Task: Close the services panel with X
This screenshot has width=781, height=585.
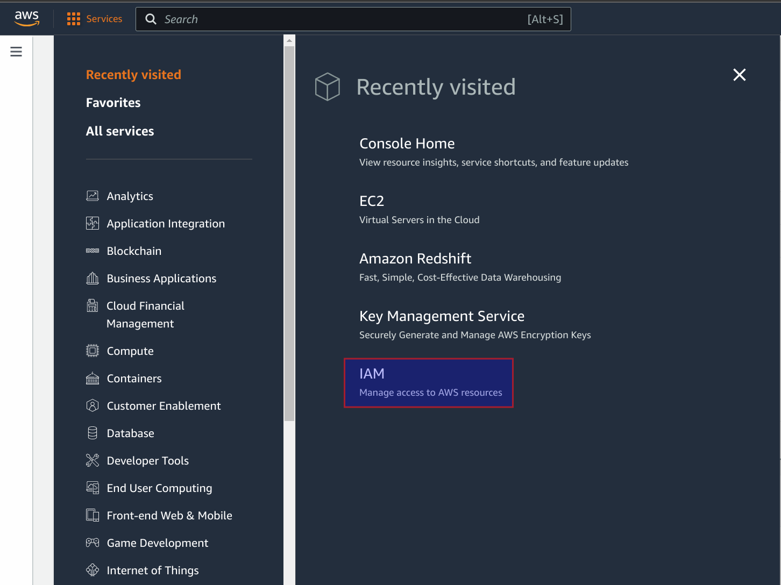Action: click(x=740, y=75)
